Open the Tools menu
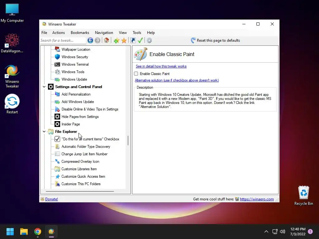The height and width of the screenshot is (239, 319). pyautogui.click(x=137, y=32)
